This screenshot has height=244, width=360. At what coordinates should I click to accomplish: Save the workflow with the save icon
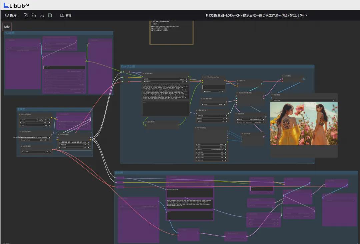coord(50,15)
